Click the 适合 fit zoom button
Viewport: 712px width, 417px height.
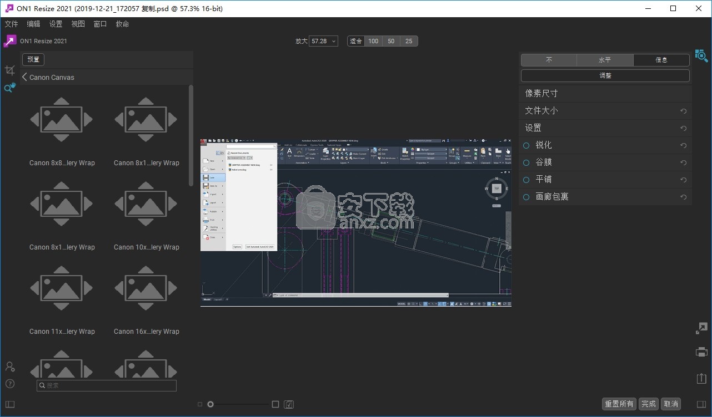[x=355, y=41]
